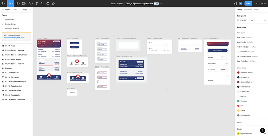Click Get unlimited pages & more link
The width and height of the screenshot is (268, 136).
(x=14, y=38)
